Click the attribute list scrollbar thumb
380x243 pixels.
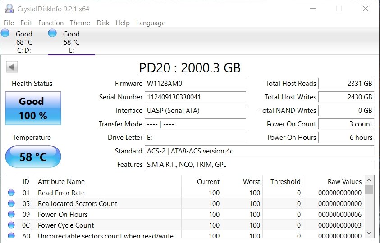(x=369, y=190)
